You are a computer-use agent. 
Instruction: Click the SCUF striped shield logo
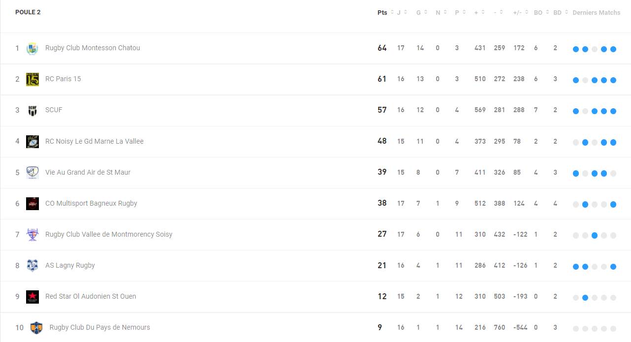32,110
